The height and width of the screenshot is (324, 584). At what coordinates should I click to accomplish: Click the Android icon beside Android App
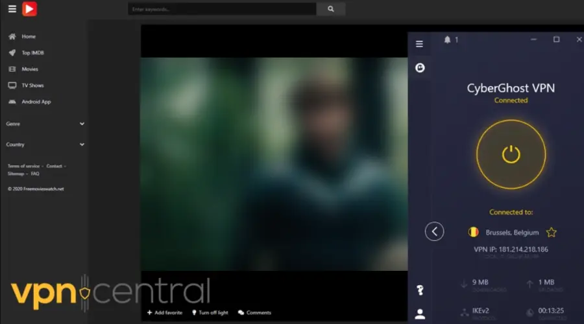pos(12,102)
